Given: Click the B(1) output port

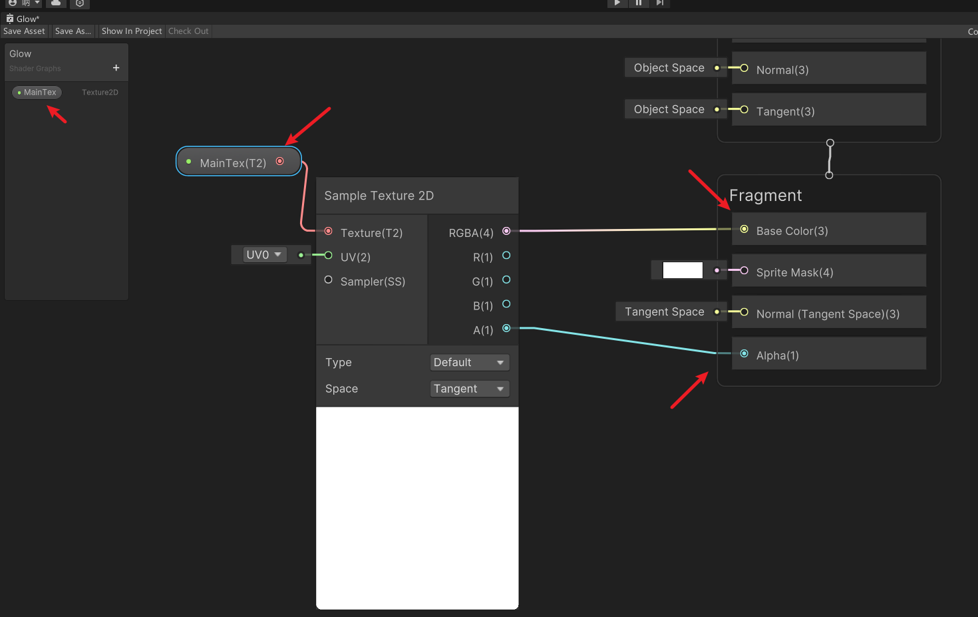Looking at the screenshot, I should click(x=506, y=304).
